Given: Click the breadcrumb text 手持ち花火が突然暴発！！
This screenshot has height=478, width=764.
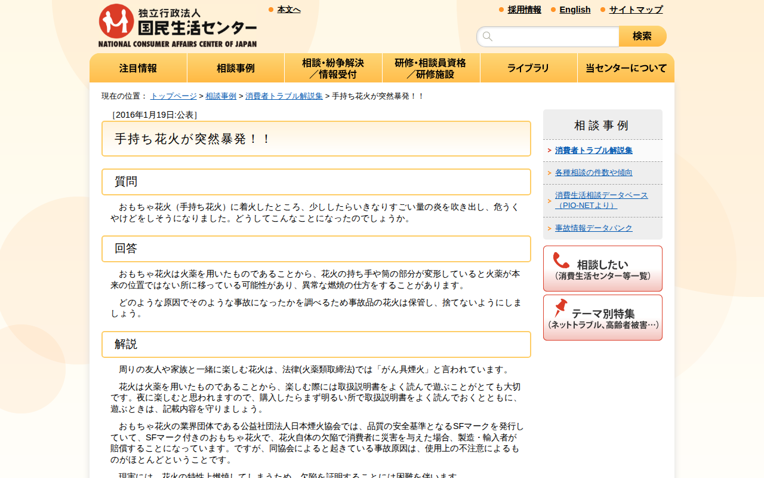Looking at the screenshot, I should (x=378, y=96).
